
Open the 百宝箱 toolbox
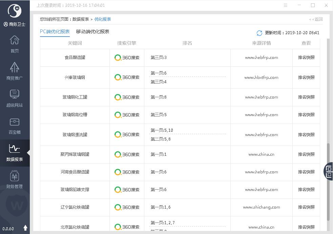15,125
